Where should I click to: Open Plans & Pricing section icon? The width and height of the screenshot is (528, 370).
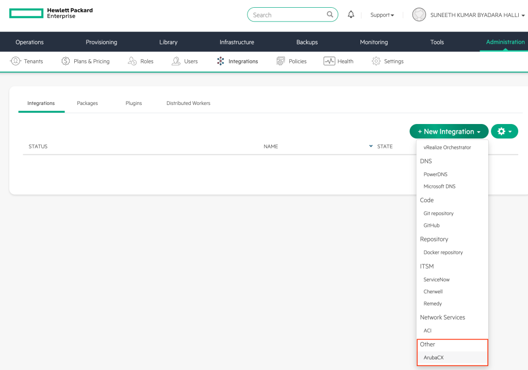click(x=65, y=61)
